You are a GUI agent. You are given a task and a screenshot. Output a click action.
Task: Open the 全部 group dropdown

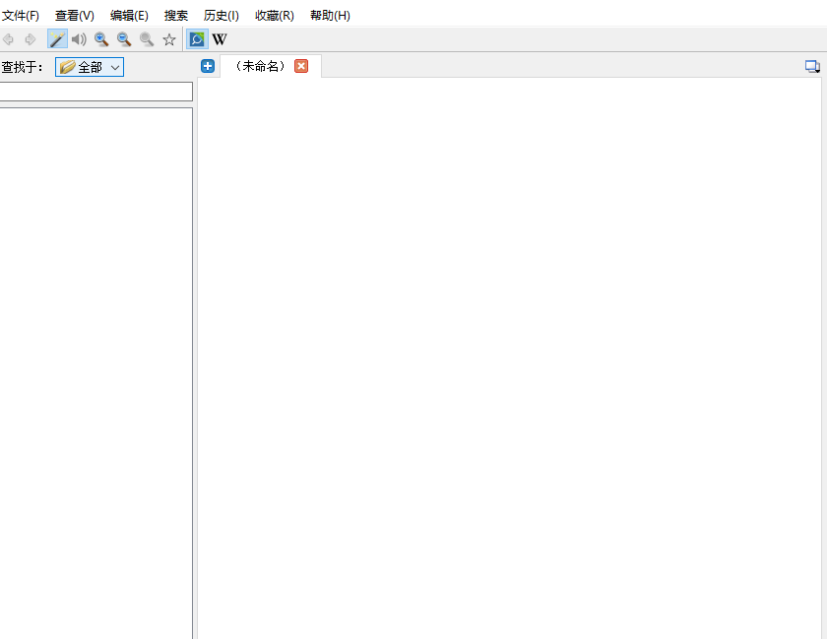tap(90, 67)
